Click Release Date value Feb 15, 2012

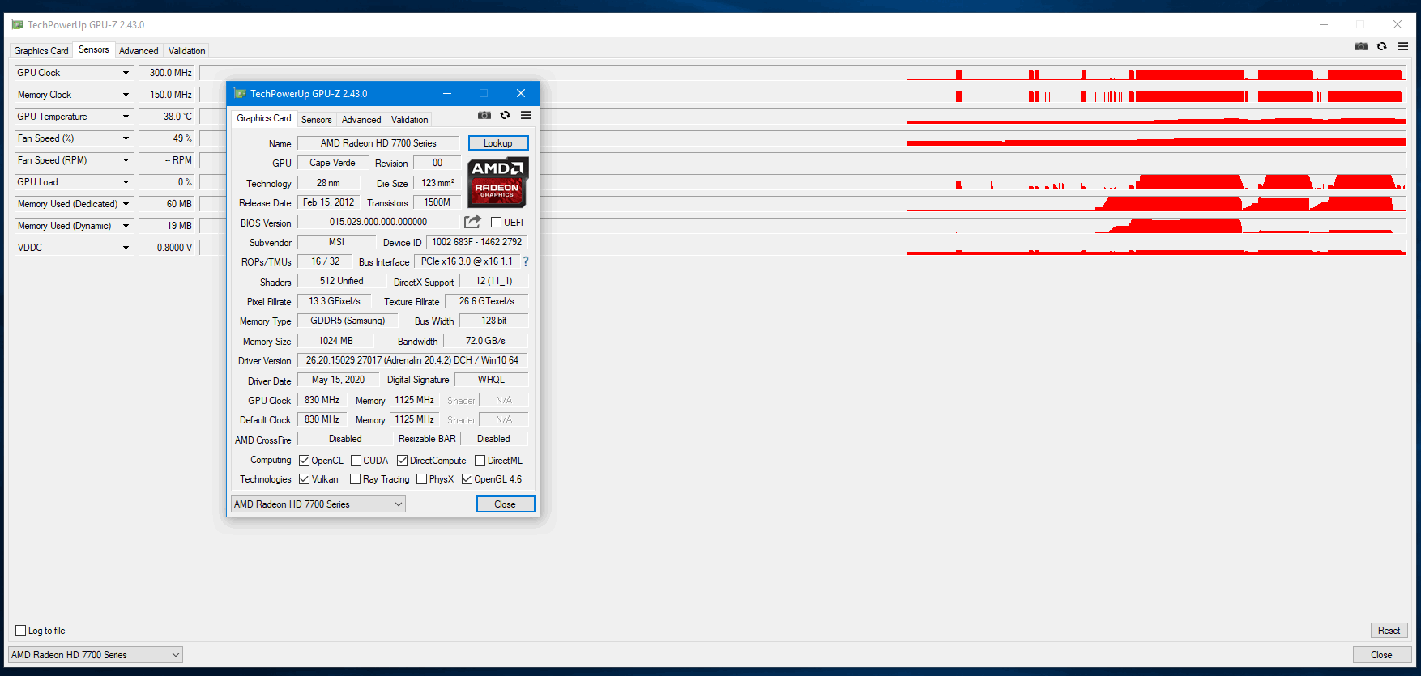coord(328,202)
